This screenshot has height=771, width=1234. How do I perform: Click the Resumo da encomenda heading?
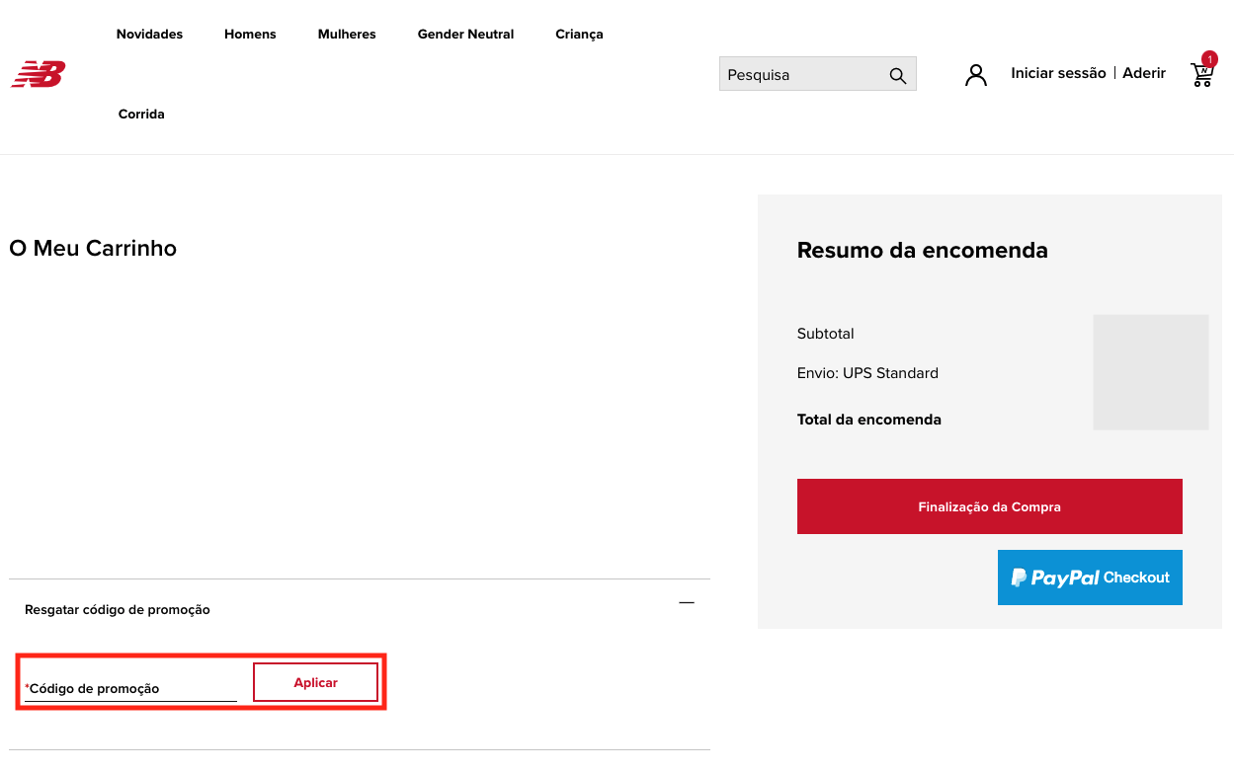922,251
